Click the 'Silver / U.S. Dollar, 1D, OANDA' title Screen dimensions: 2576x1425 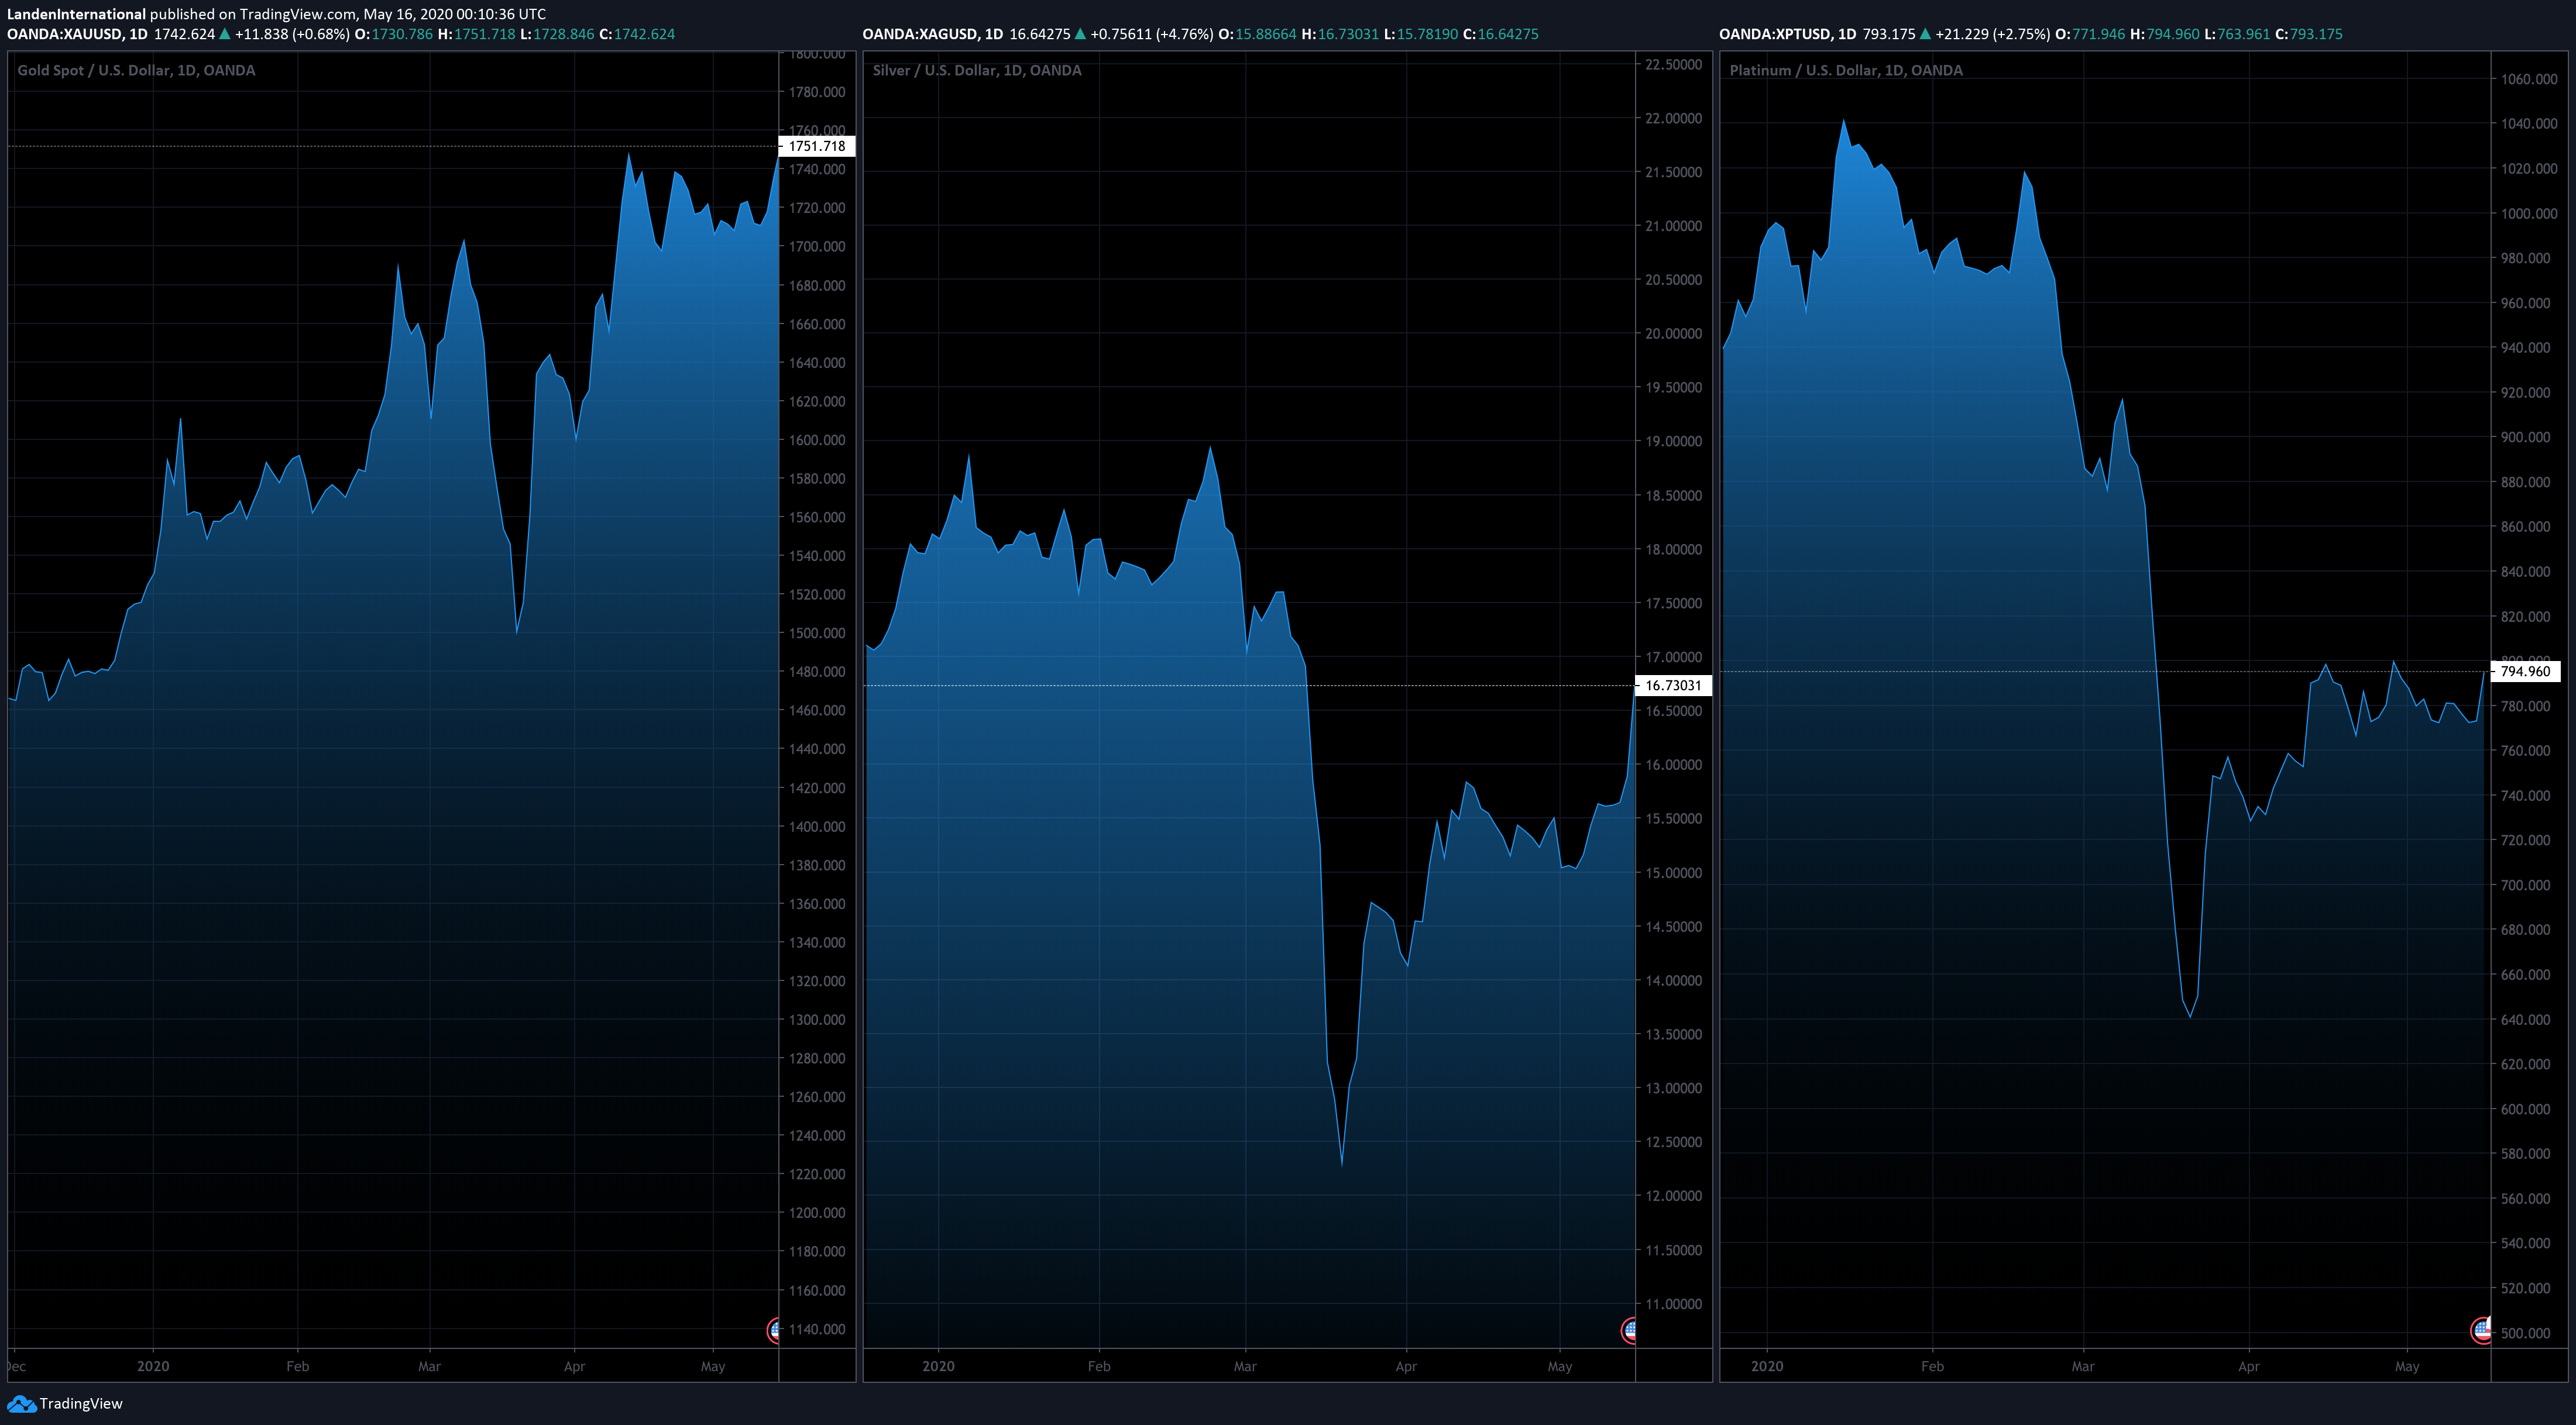[x=977, y=70]
